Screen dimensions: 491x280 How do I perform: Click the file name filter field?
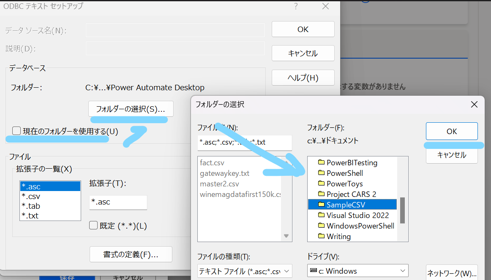tap(245, 143)
